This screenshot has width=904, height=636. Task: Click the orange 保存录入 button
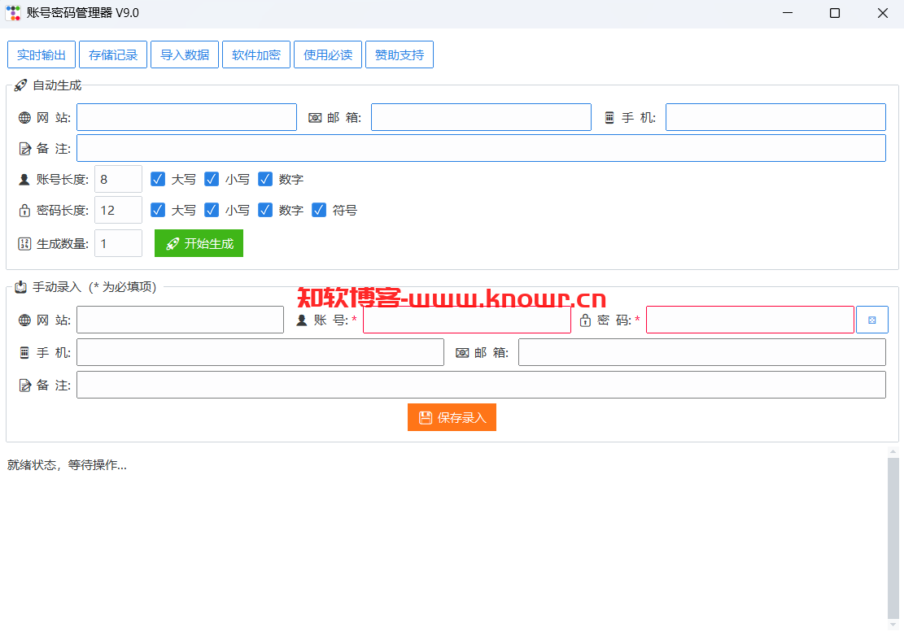point(452,417)
